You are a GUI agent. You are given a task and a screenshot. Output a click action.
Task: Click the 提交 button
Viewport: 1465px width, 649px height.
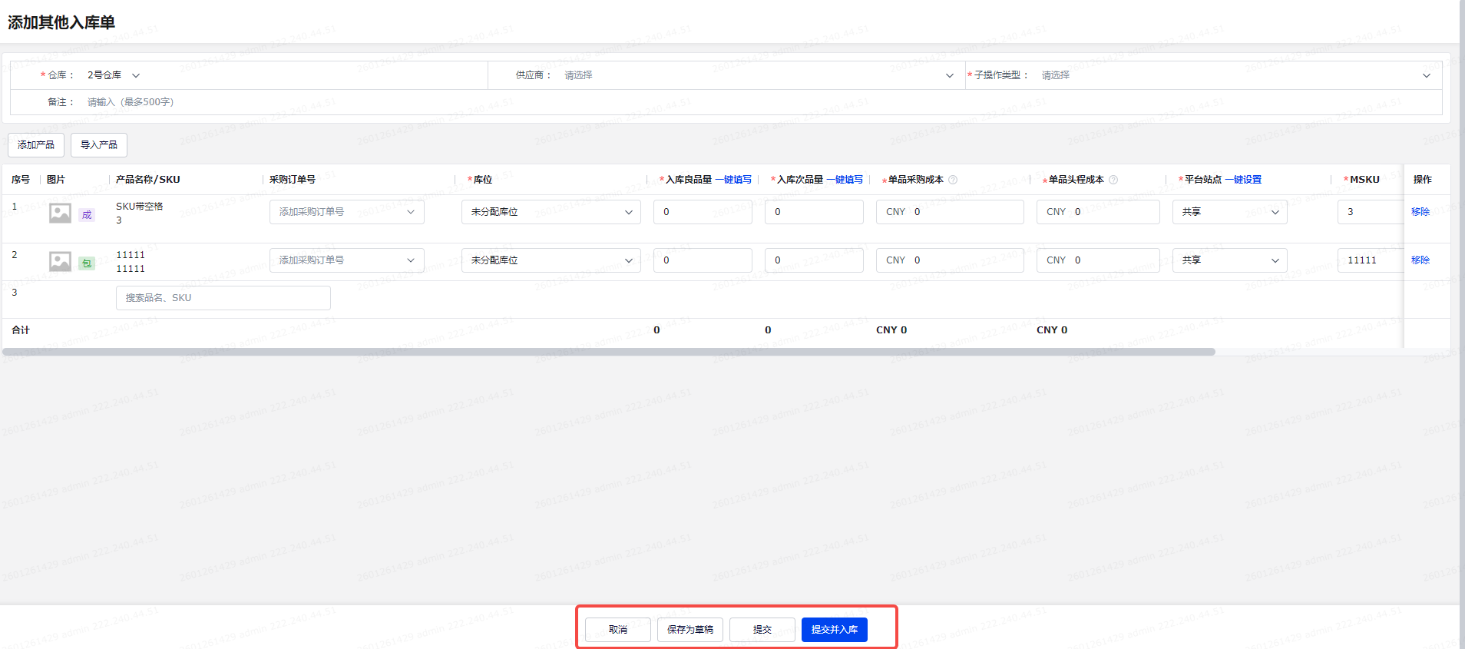pos(762,630)
